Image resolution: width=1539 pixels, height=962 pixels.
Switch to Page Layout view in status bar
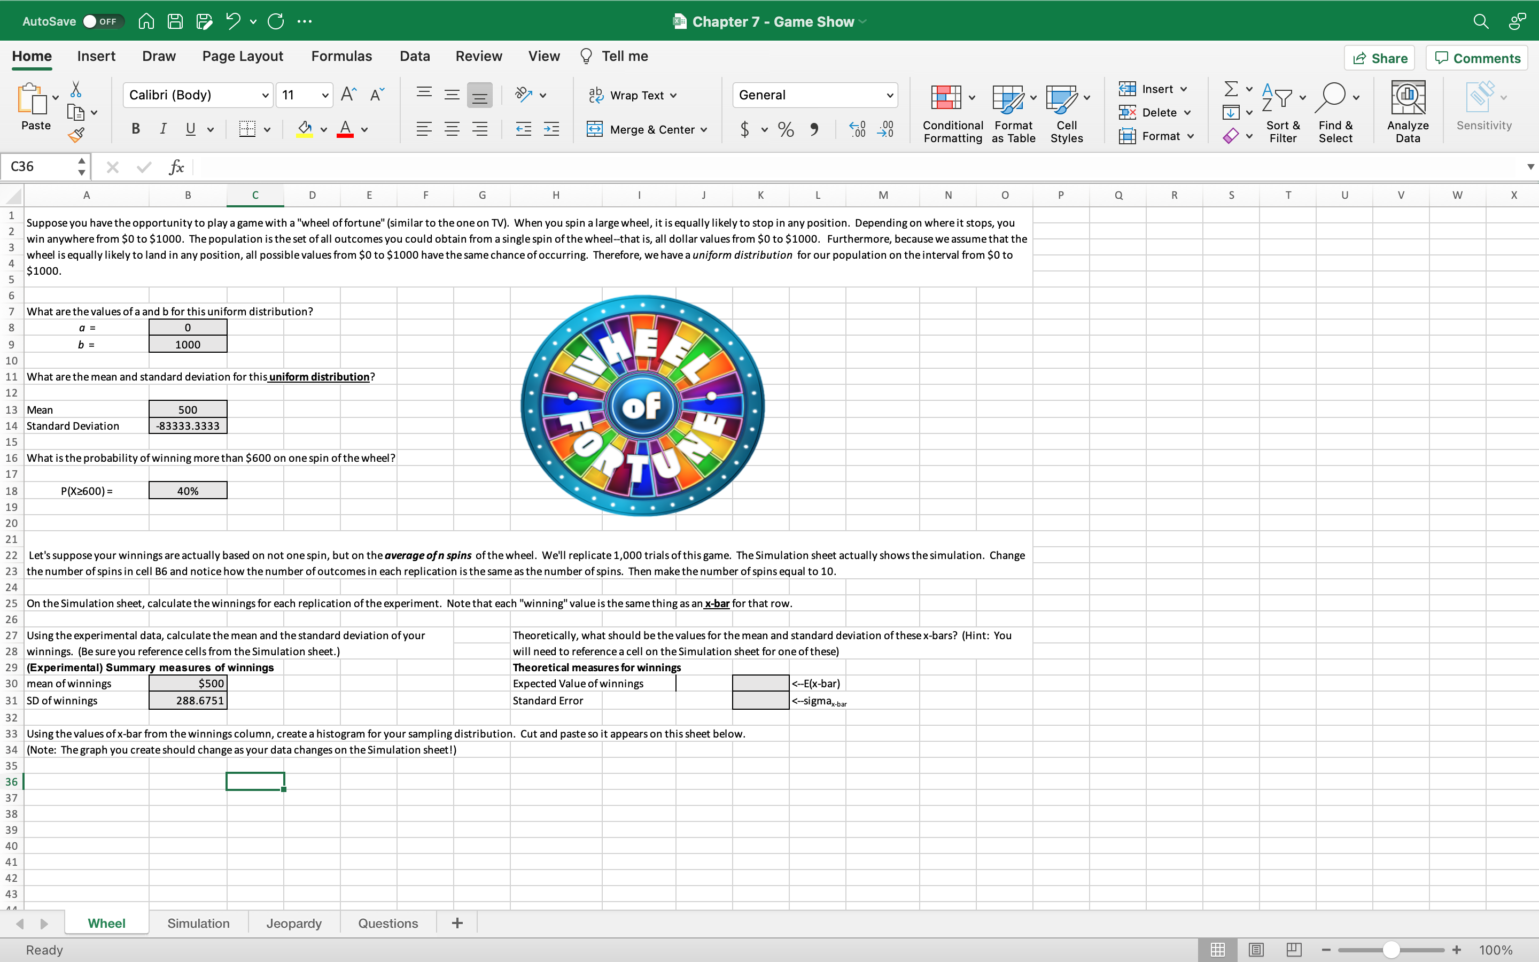pyautogui.click(x=1256, y=950)
